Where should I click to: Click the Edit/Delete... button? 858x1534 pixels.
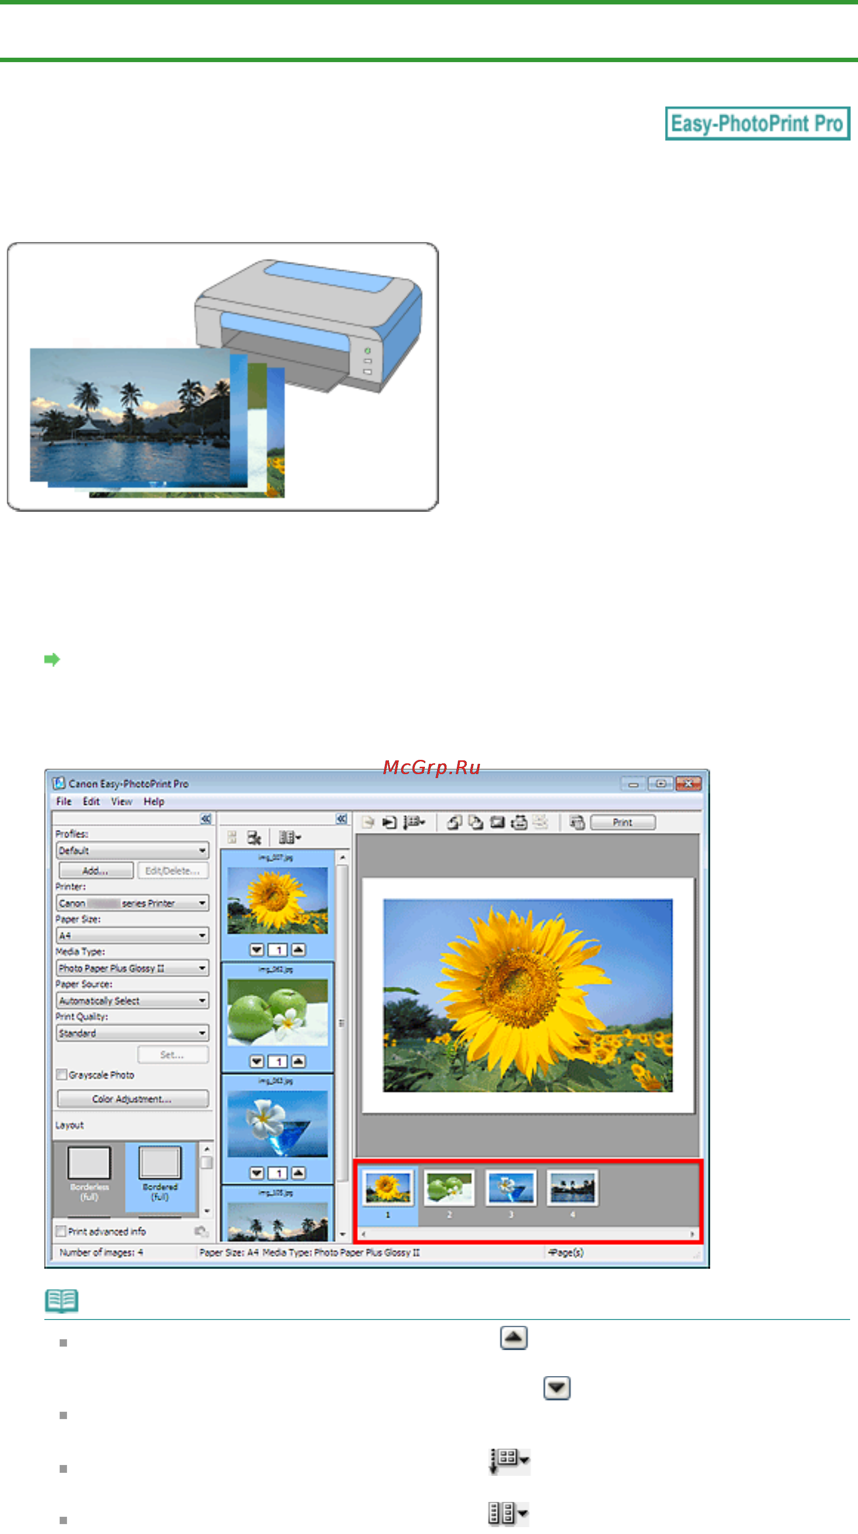pos(173,871)
